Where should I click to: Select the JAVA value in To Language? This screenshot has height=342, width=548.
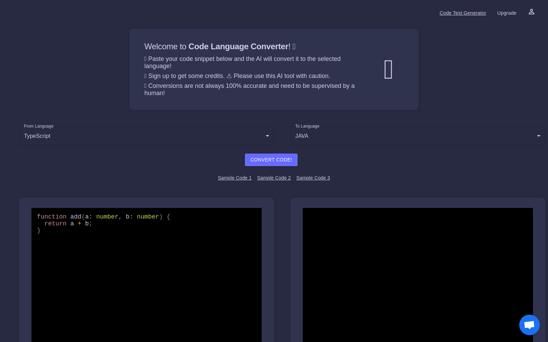click(302, 136)
